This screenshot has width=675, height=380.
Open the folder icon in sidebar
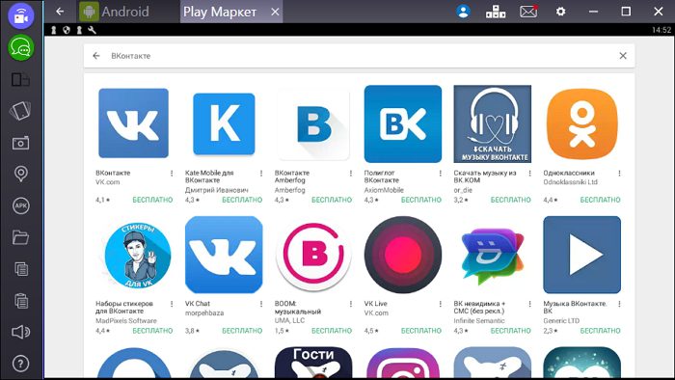(x=20, y=237)
